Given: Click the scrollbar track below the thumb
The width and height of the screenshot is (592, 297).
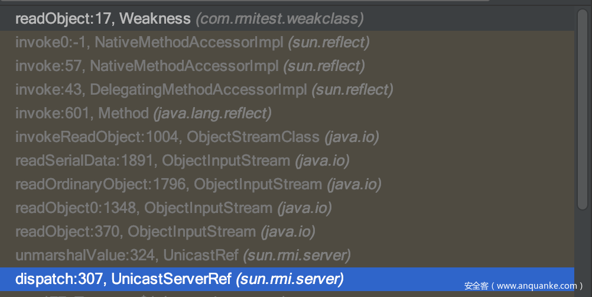Looking at the screenshot, I should click(x=583, y=248).
